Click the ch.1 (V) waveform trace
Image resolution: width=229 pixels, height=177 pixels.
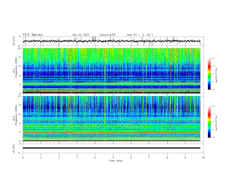pos(112,41)
